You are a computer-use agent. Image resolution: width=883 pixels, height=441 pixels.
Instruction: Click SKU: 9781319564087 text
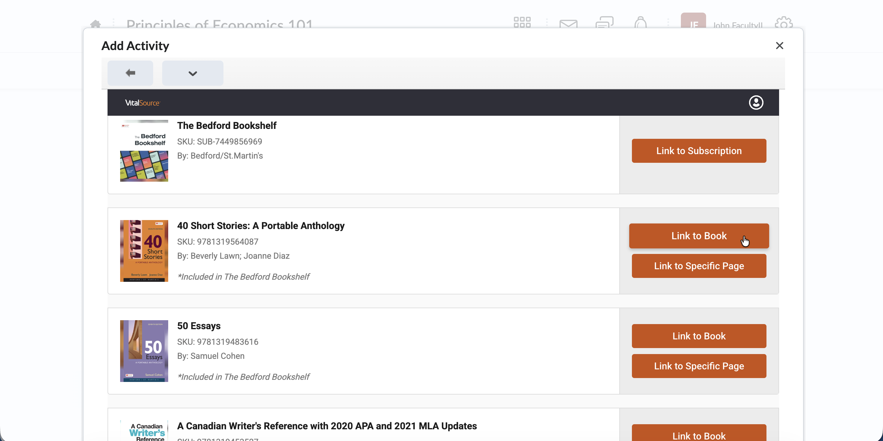(x=218, y=242)
